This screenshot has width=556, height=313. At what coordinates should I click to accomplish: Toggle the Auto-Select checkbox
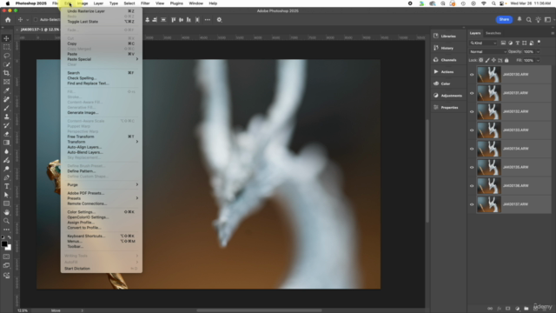(x=36, y=20)
